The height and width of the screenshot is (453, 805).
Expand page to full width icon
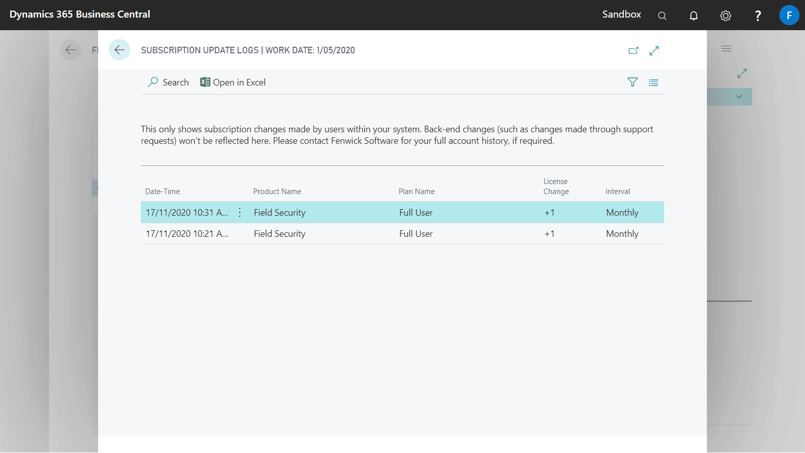(654, 50)
